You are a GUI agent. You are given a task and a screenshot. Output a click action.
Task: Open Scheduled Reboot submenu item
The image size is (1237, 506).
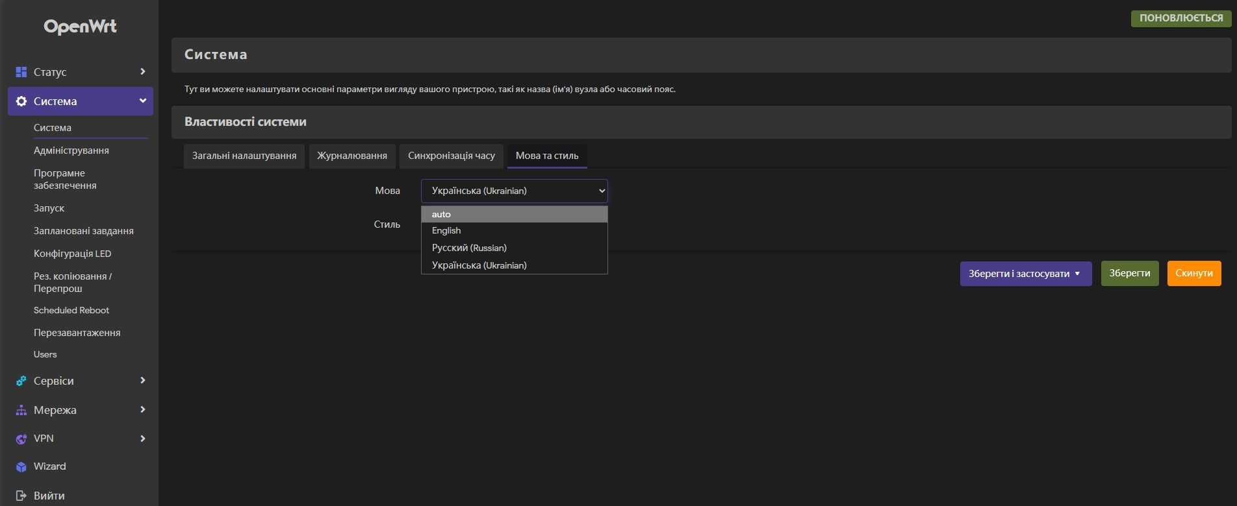click(x=71, y=310)
